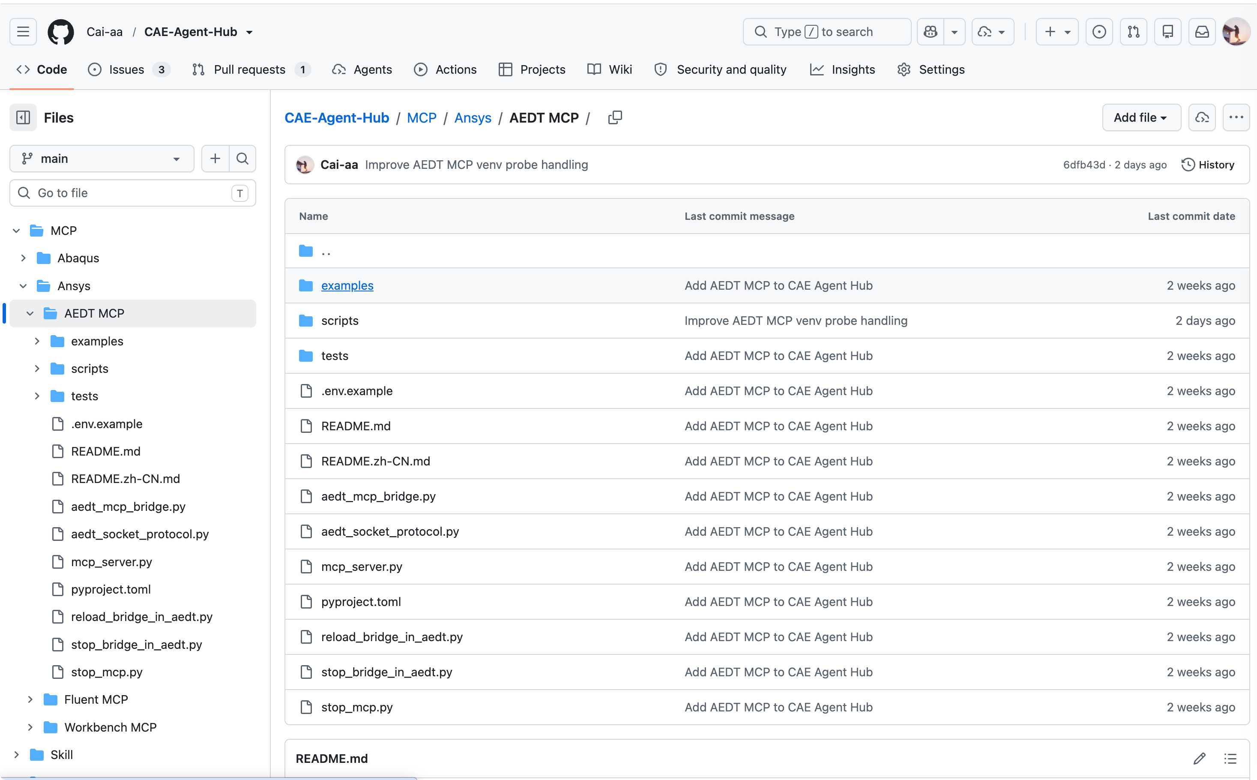Navigate to the MCP breadcrumb link
Screen dimensions: 1257x780
coord(422,117)
